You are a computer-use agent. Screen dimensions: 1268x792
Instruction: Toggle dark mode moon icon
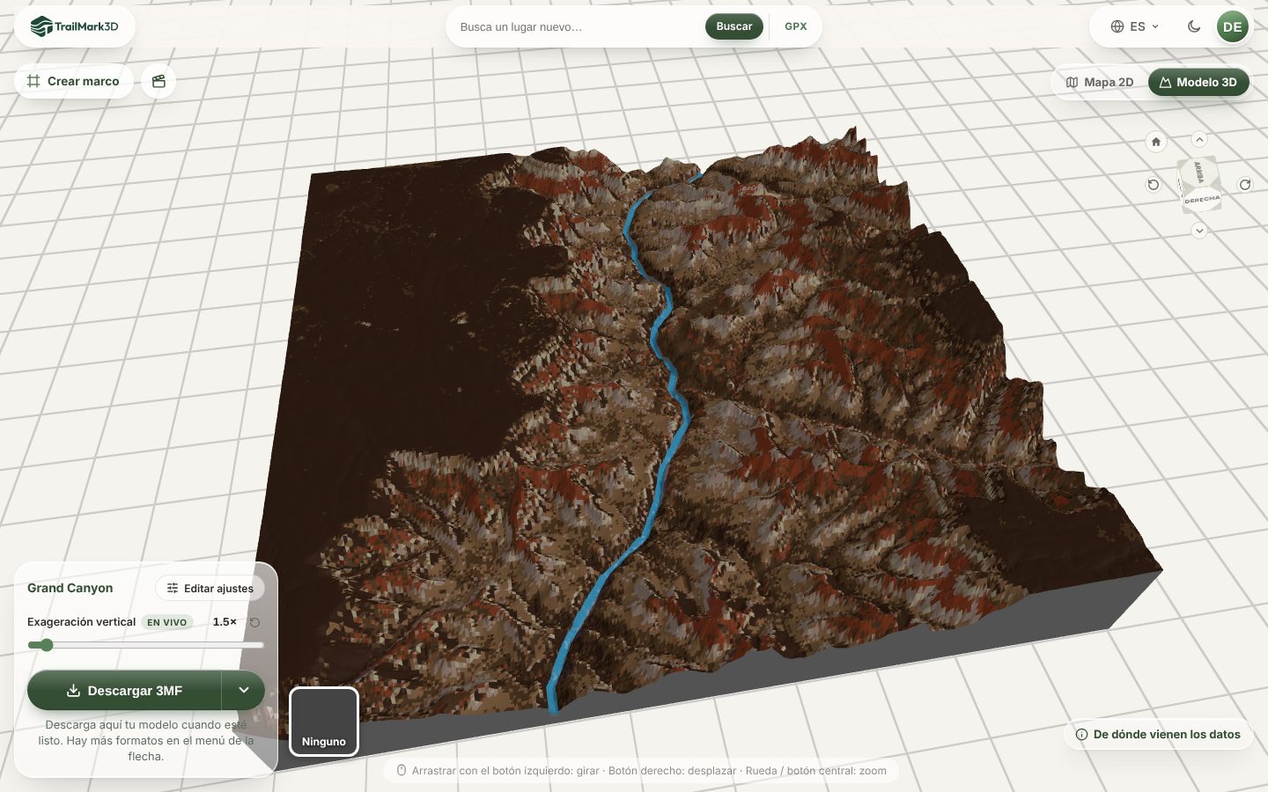tap(1194, 26)
